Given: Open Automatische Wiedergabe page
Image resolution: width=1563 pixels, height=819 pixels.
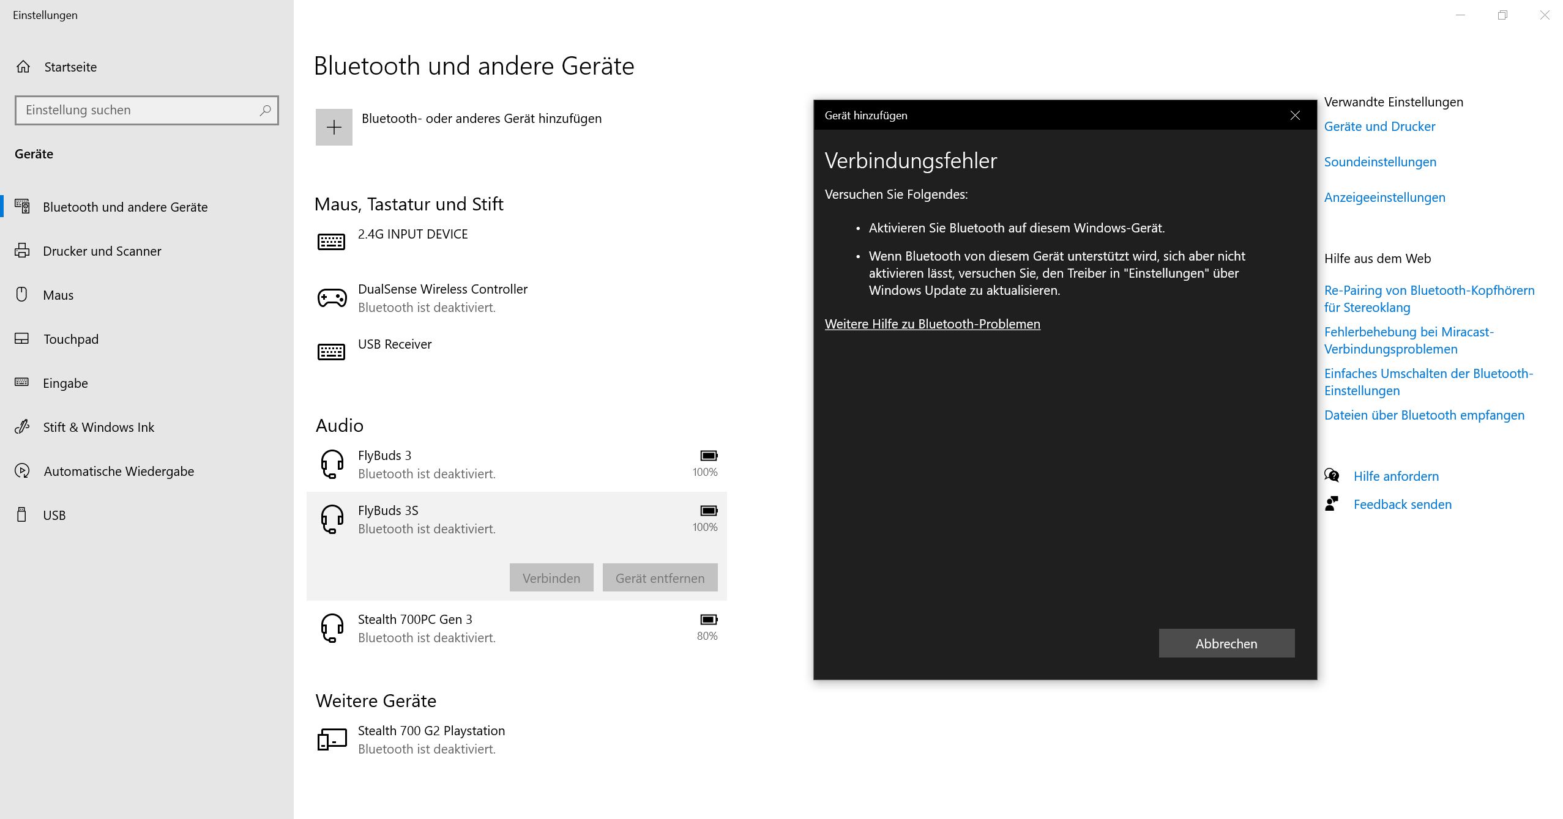Looking at the screenshot, I should coord(119,471).
